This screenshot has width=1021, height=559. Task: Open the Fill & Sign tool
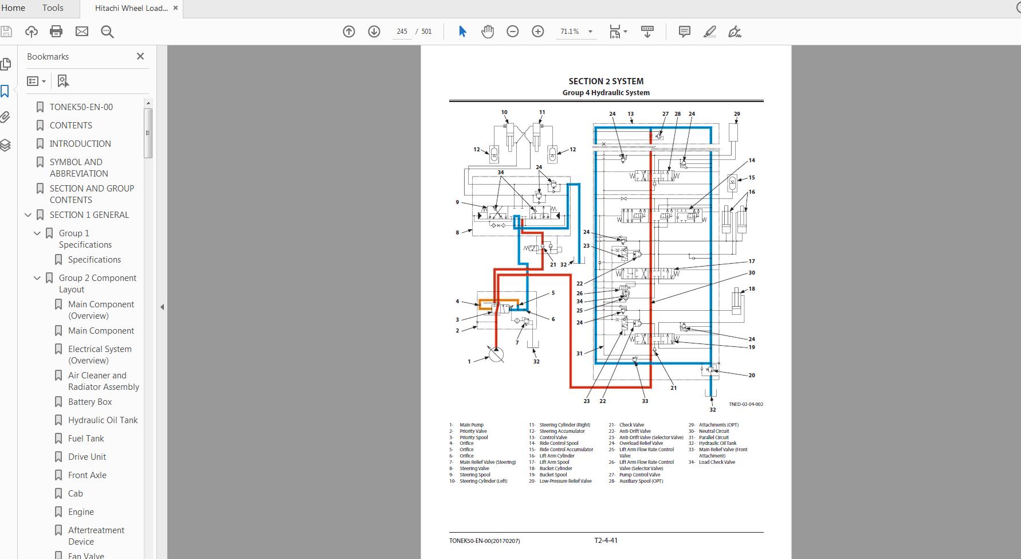tap(735, 32)
